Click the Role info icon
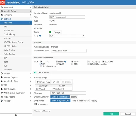This screenshot has height=116, width=136. coord(40,36)
